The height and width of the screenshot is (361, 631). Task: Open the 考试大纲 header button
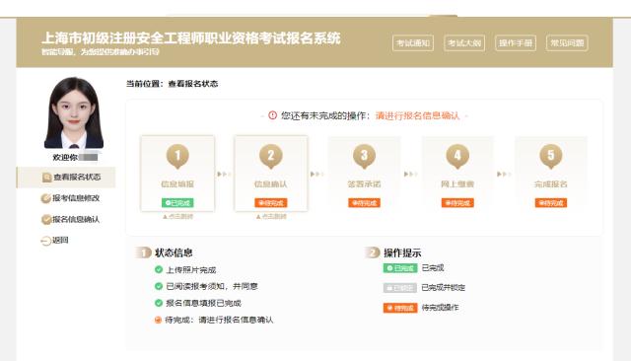click(x=464, y=43)
